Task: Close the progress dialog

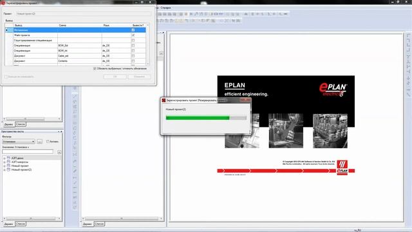Action: coord(245,100)
